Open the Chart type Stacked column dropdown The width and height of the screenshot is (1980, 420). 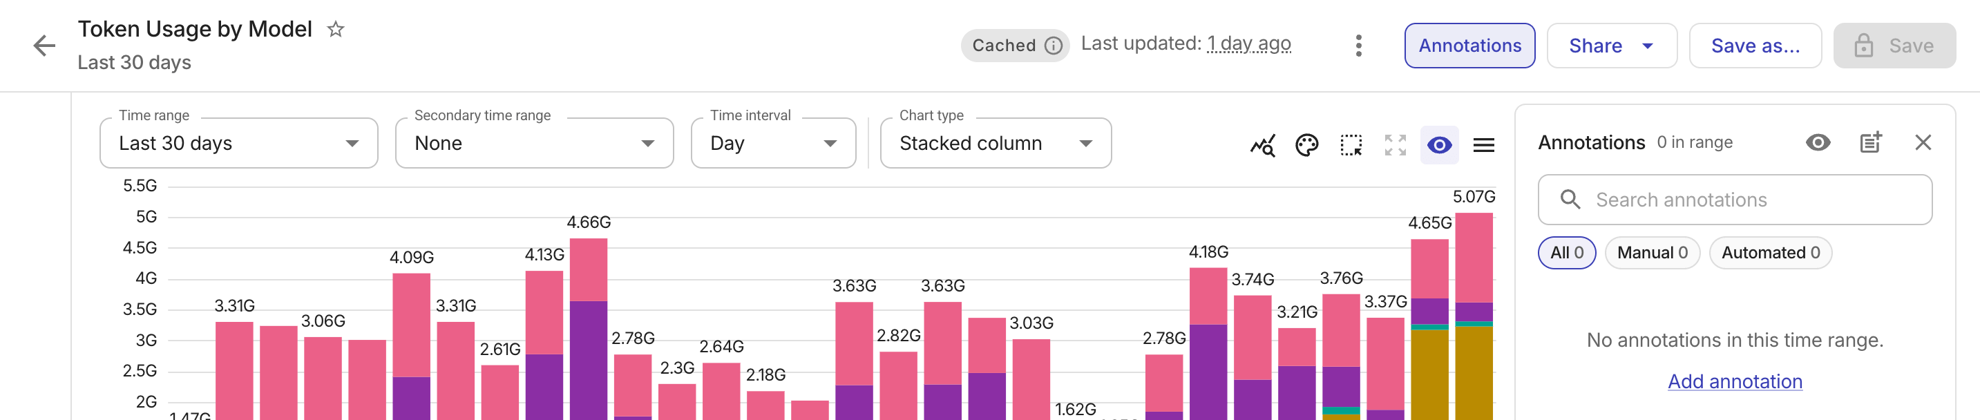coord(996,143)
